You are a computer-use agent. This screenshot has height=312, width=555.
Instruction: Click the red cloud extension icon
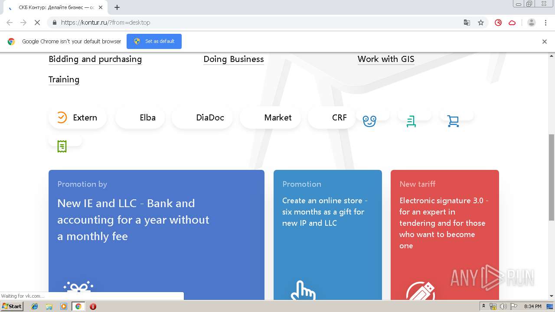pos(512,23)
